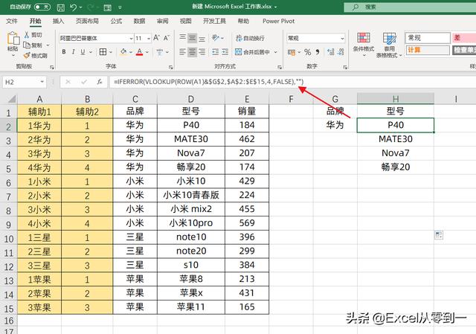Open 条件格式 conditional formatting

pyautogui.click(x=364, y=45)
